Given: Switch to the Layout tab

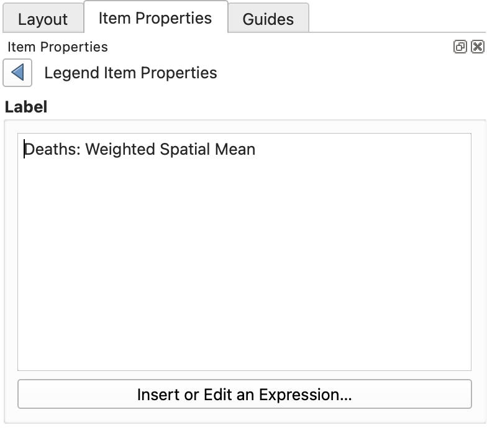Looking at the screenshot, I should point(42,19).
